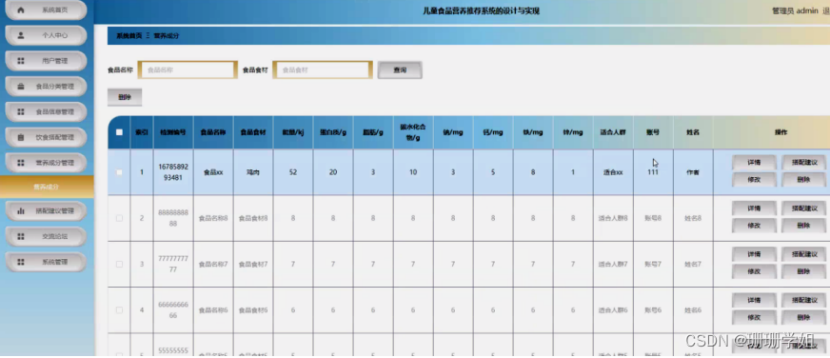The width and height of the screenshot is (830, 358).
Task: Expand 食品信息管理 in the sidebar
Action: (46, 111)
